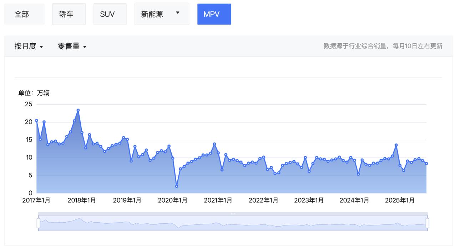Click the 2019年1月 axis label
The image size is (456, 248).
tap(127, 200)
